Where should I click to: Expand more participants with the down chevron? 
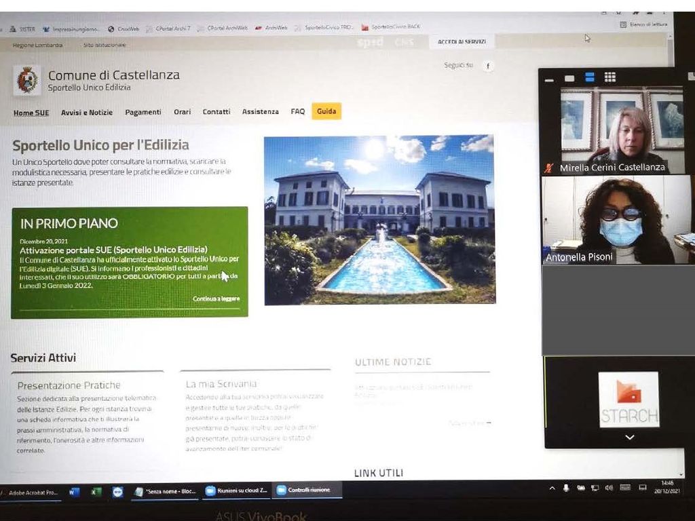pos(630,438)
